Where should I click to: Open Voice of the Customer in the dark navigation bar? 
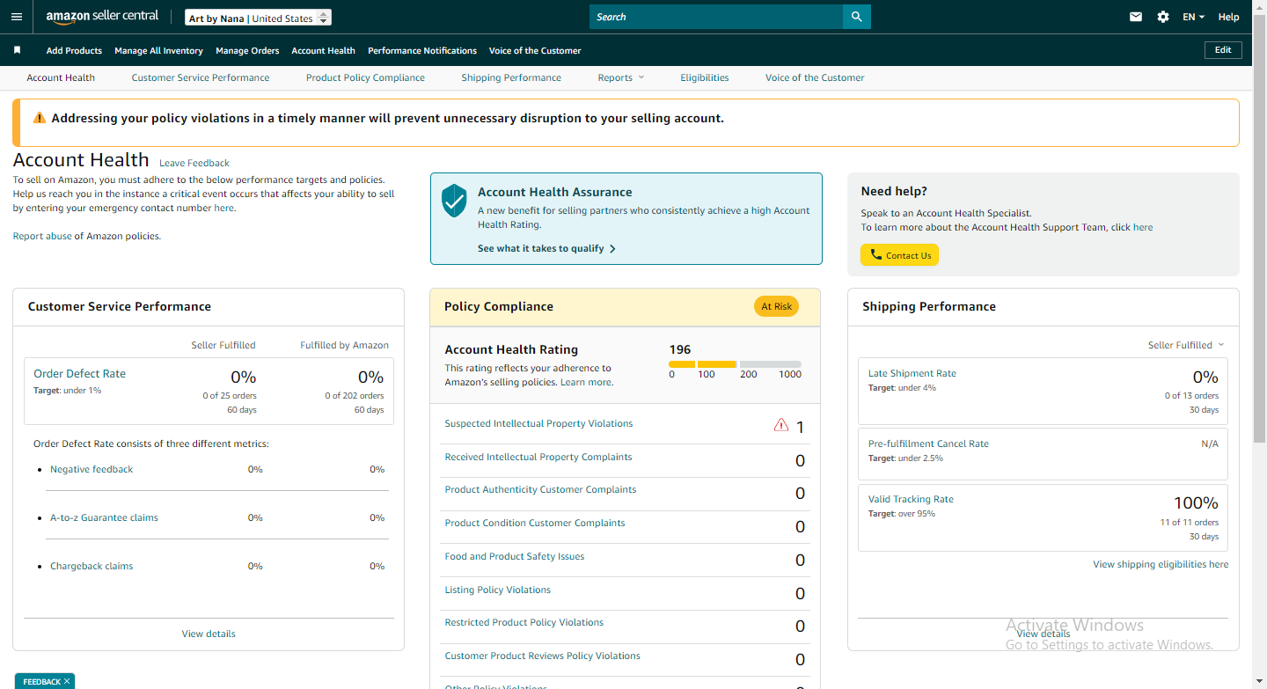pyautogui.click(x=535, y=50)
